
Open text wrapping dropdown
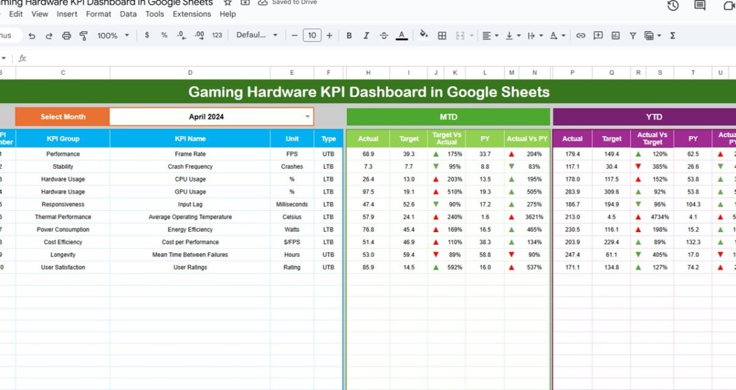(x=535, y=36)
